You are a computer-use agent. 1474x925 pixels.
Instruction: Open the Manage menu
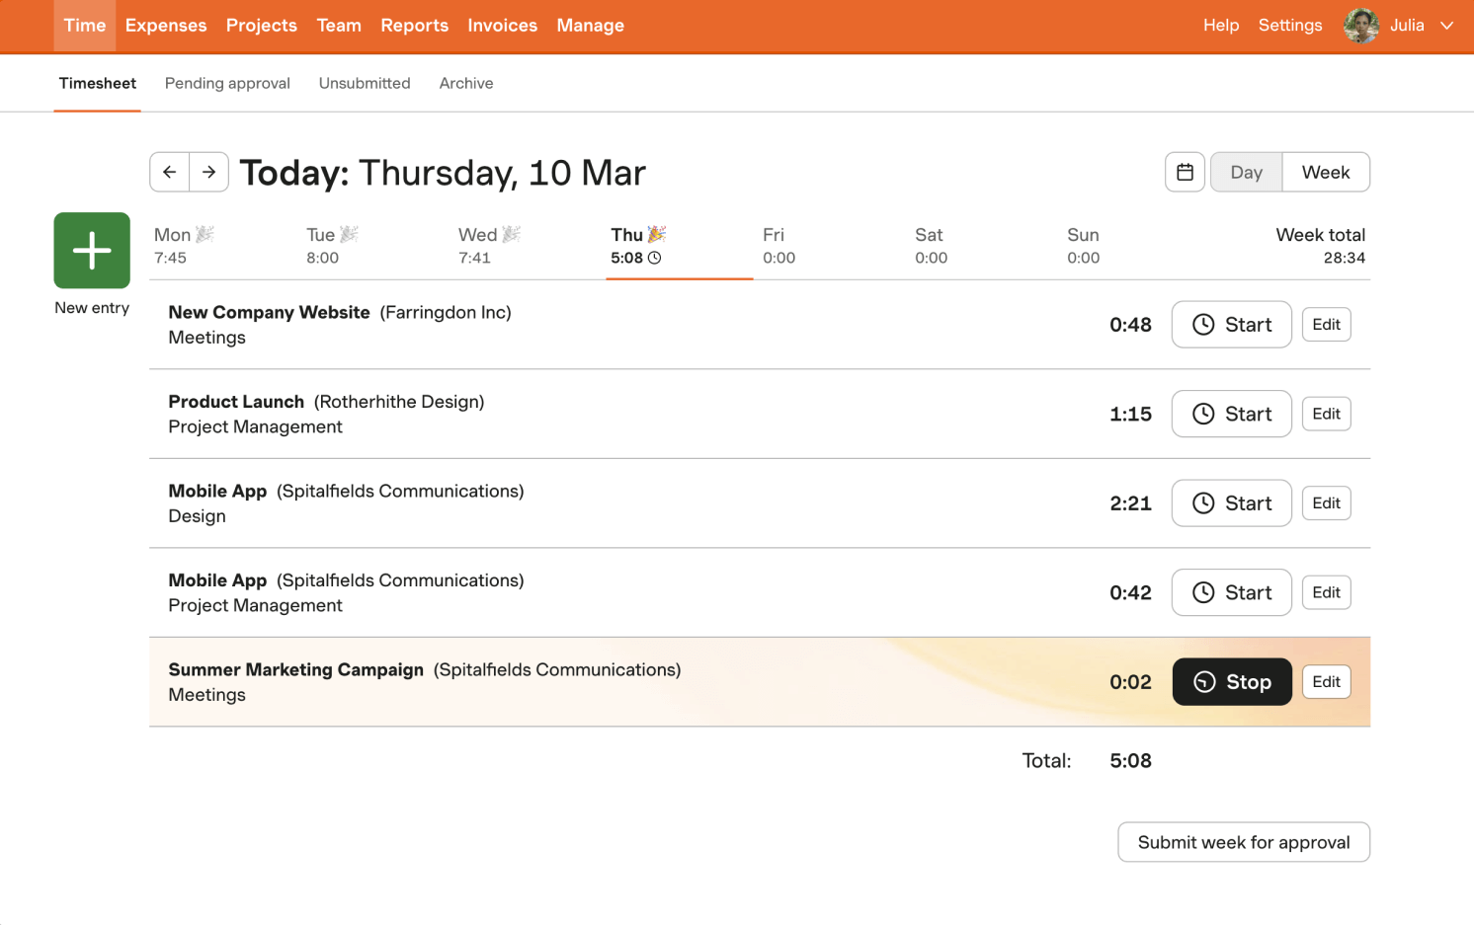(591, 26)
